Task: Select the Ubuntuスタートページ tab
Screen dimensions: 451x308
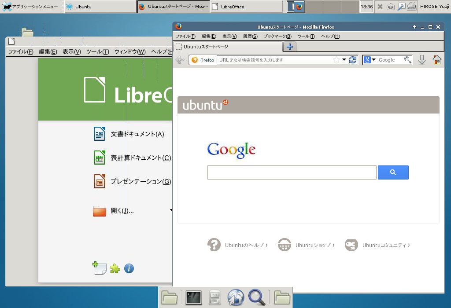Action: click(228, 47)
